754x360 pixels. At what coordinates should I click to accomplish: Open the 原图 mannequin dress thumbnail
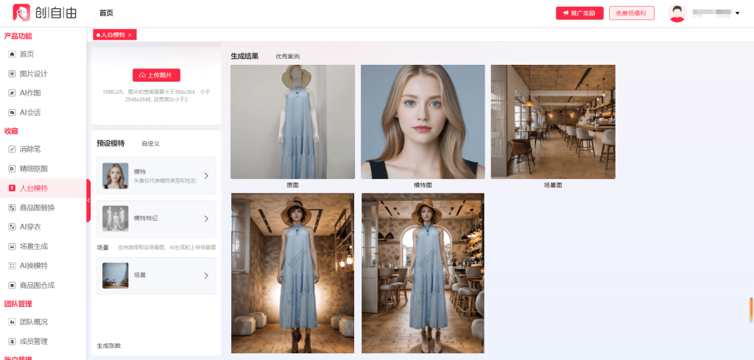(292, 121)
